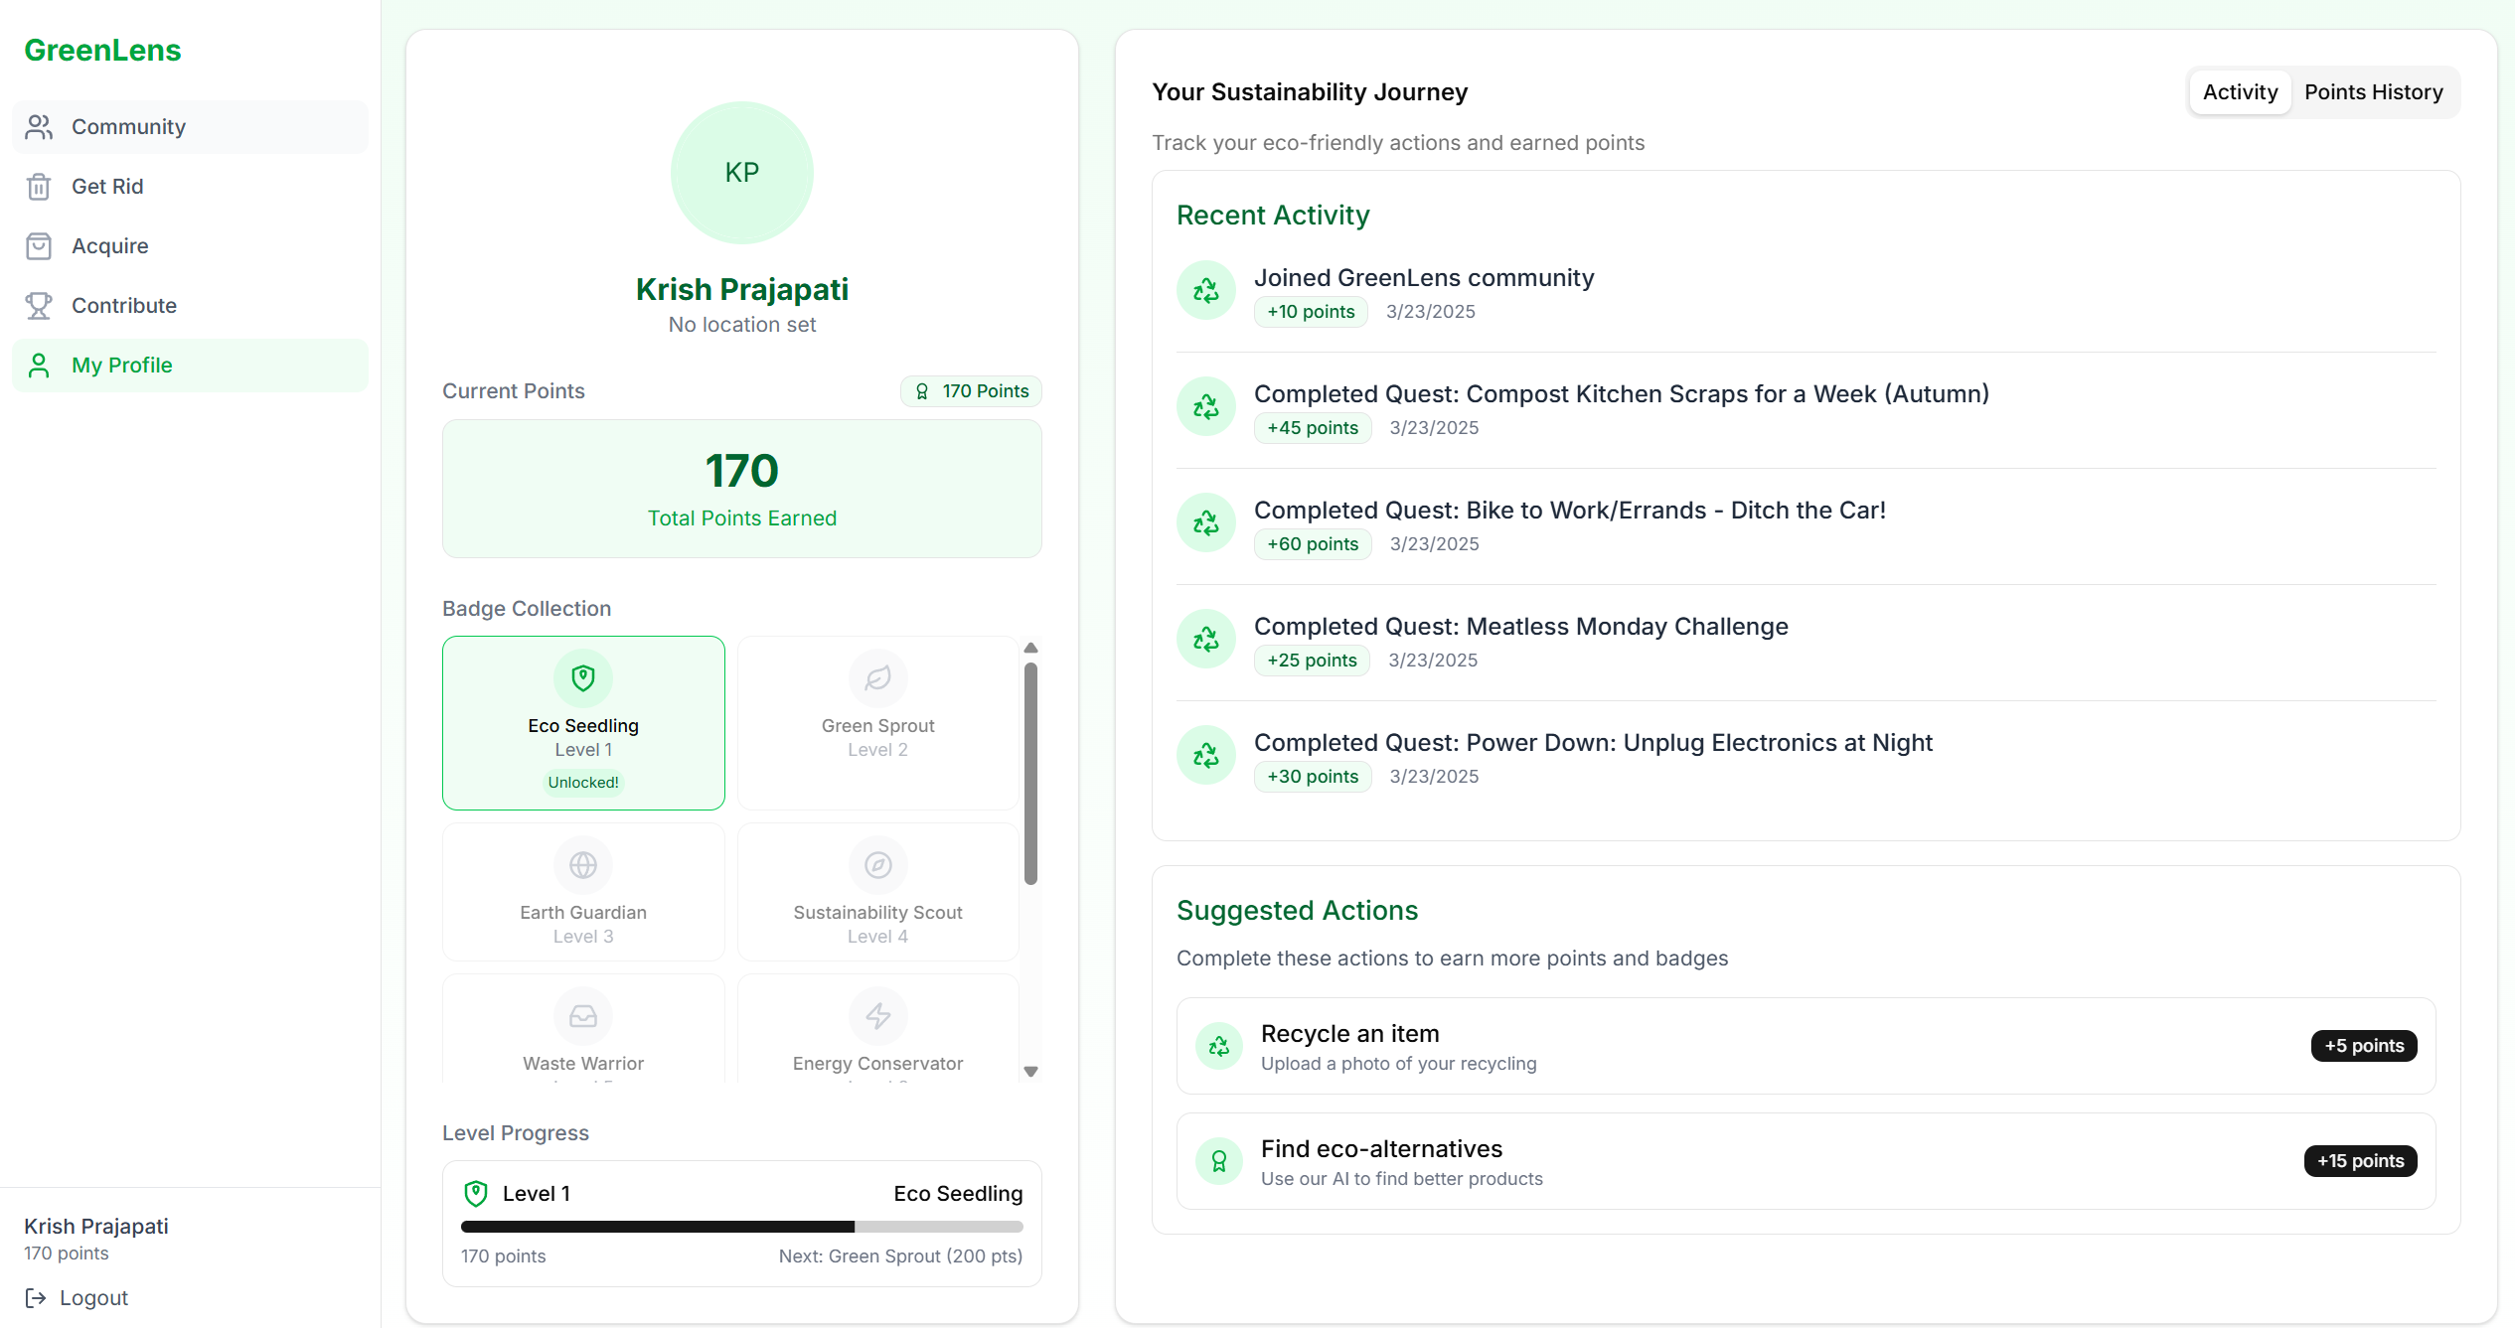Click the badge list scroll up arrow

(1030, 648)
